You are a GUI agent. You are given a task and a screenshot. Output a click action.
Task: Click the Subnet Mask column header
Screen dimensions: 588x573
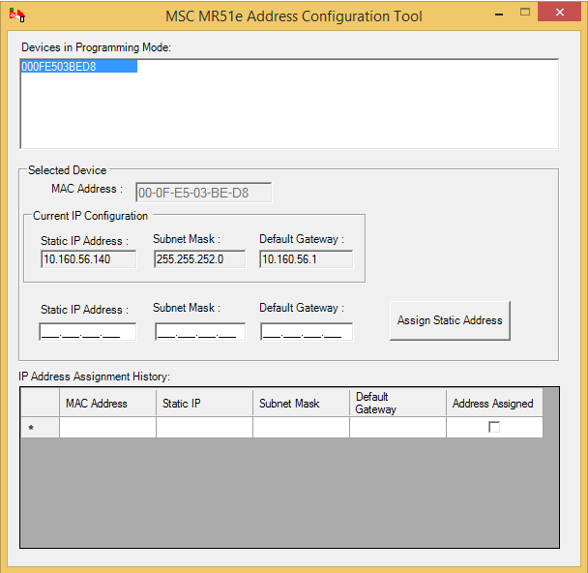click(301, 403)
